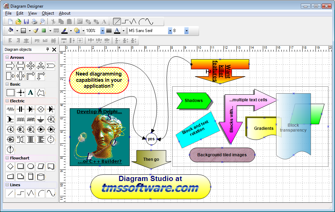The height and width of the screenshot is (212, 335).
Task: Click the open file folder icon
Action: (x=18, y=22)
